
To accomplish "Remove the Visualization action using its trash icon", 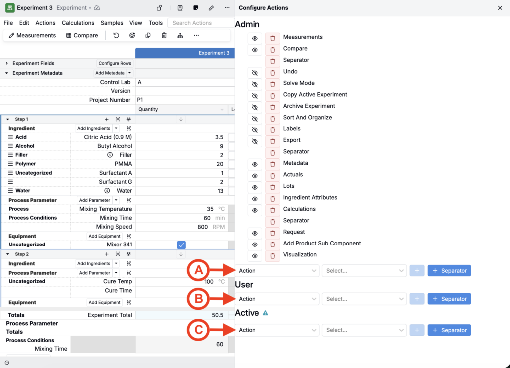I will tap(272, 255).
